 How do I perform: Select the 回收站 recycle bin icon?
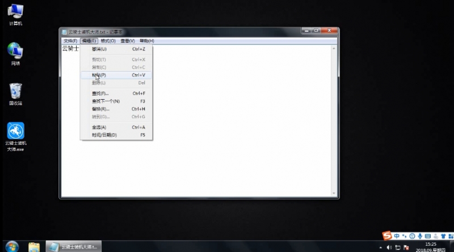[x=15, y=94]
